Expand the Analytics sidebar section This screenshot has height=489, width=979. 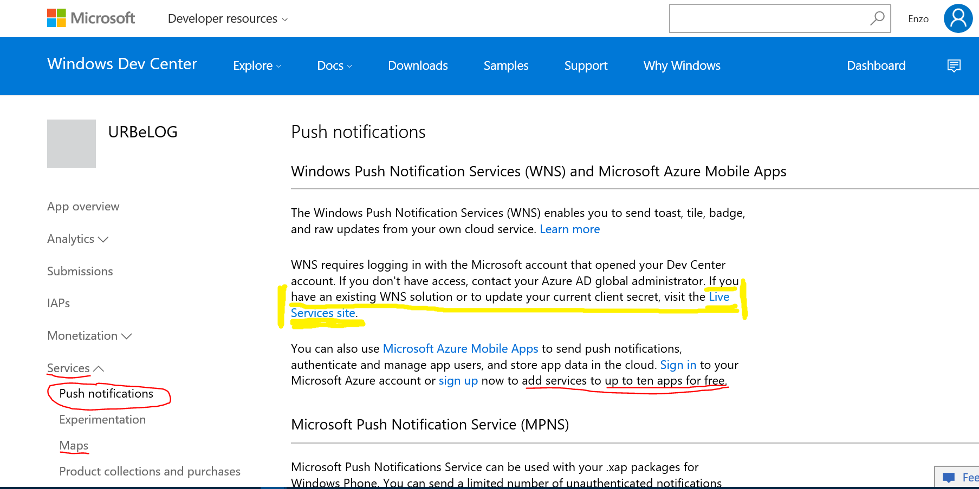click(77, 239)
